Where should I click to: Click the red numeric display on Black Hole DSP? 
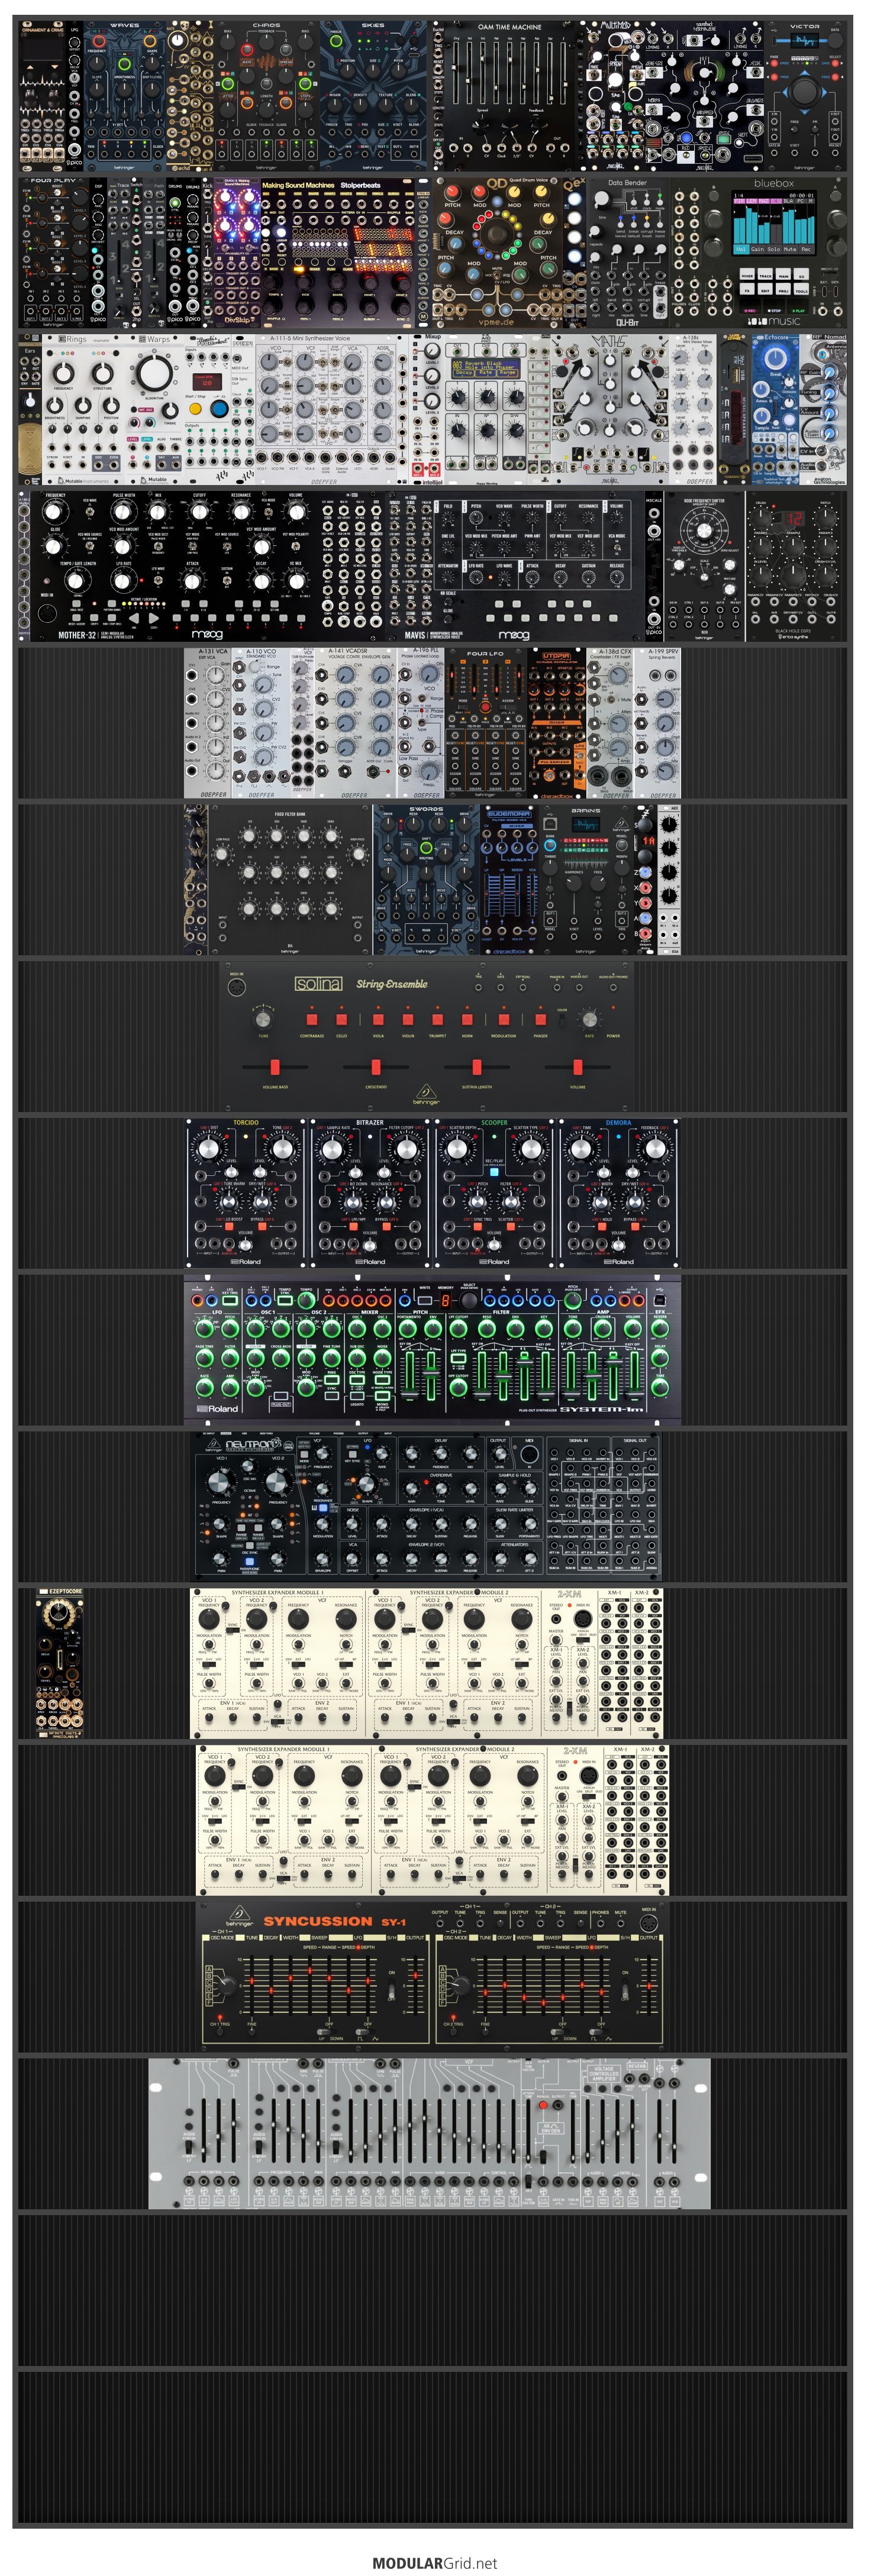pyautogui.click(x=794, y=518)
